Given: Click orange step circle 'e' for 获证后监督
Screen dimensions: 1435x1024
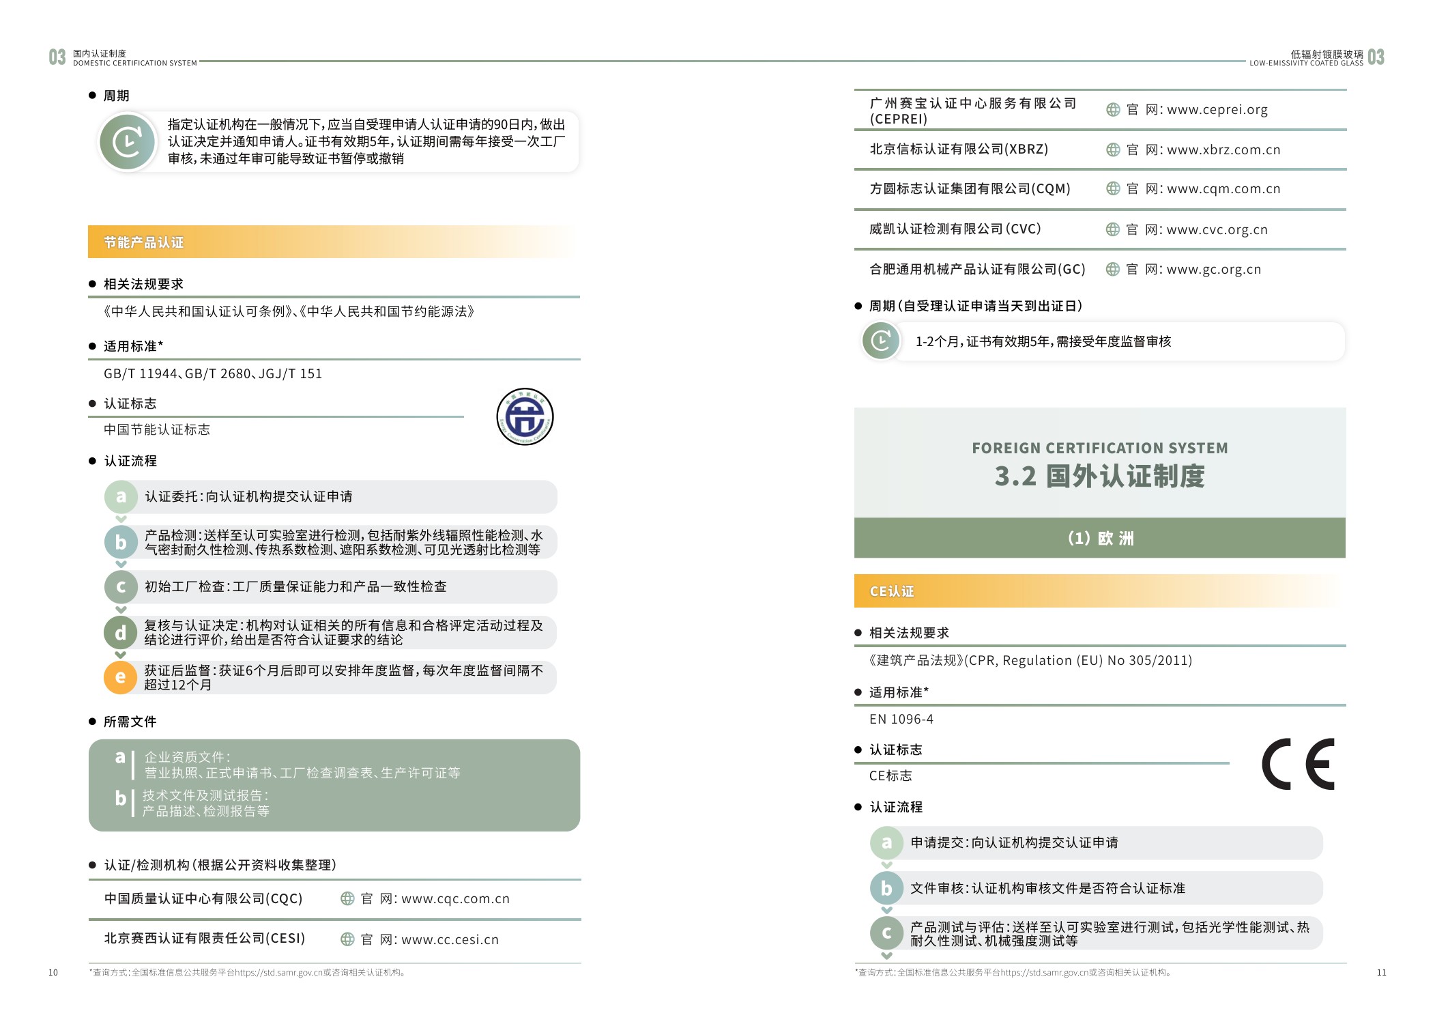Looking at the screenshot, I should (121, 677).
